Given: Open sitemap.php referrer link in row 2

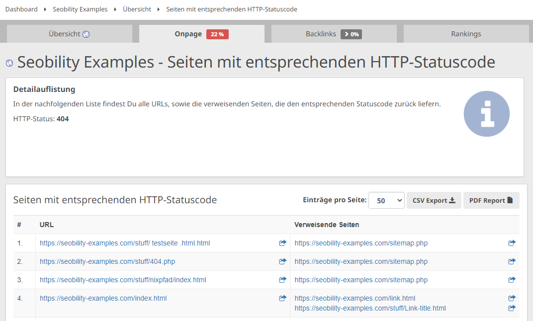Looking at the screenshot, I should pyautogui.click(x=361, y=261).
